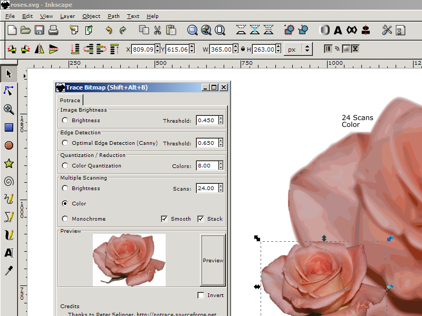Viewport: 422px width, 316px height.
Task: Select the Node editing tool
Action: click(x=8, y=91)
